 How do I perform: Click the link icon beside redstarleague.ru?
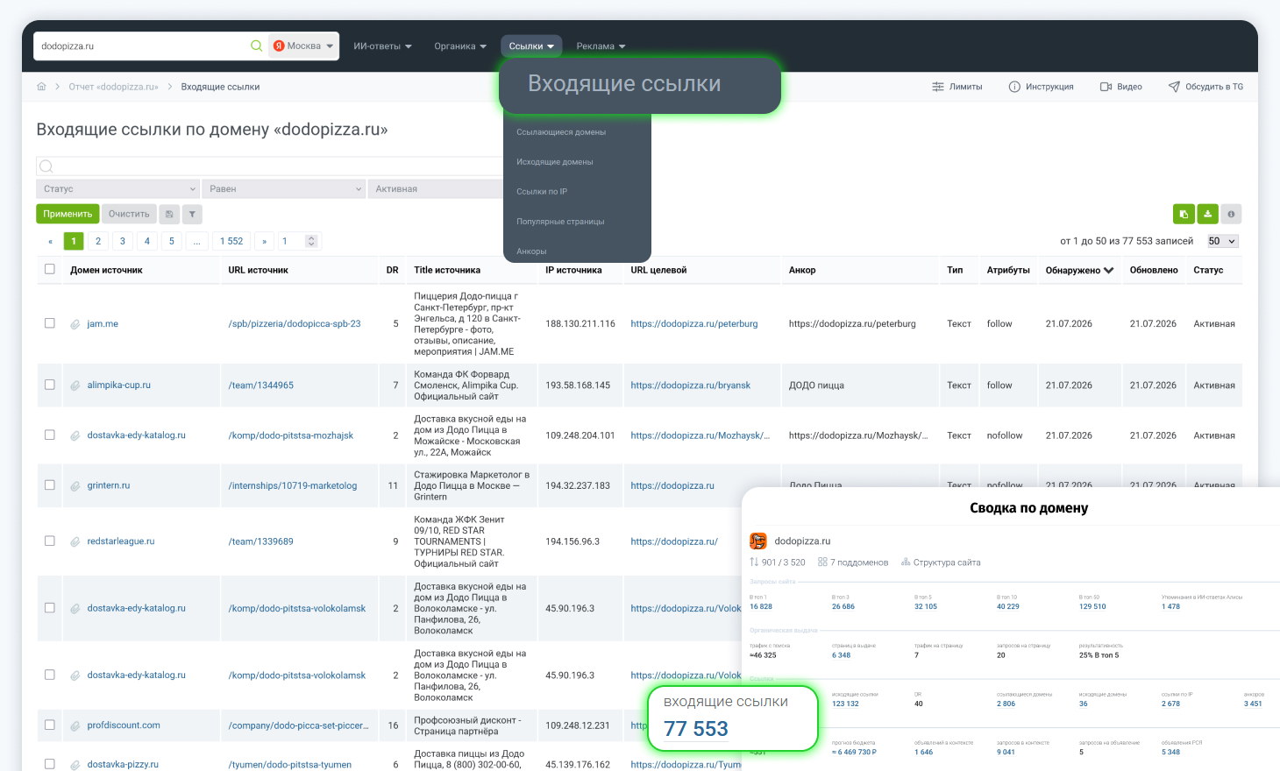(x=75, y=541)
